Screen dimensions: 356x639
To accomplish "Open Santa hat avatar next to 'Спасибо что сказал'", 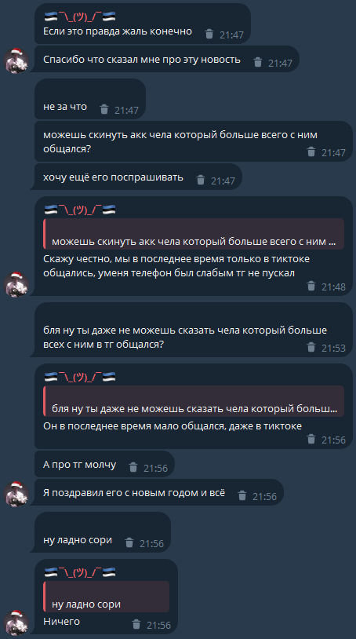I will (x=16, y=60).
